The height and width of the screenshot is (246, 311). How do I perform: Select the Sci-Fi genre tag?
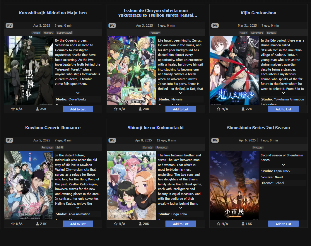click(60, 148)
